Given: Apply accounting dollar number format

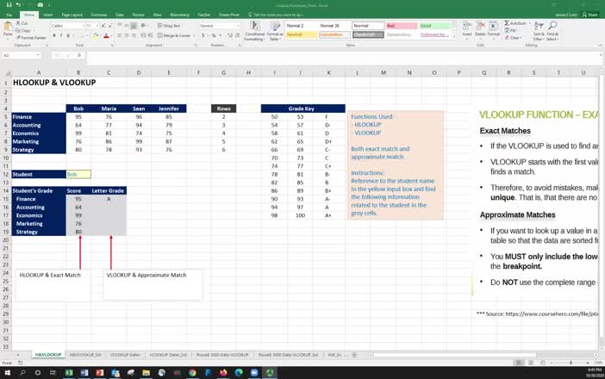Looking at the screenshot, I should click(203, 35).
